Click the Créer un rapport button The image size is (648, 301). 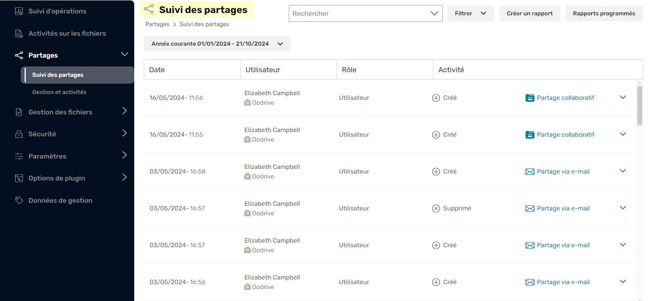(530, 13)
